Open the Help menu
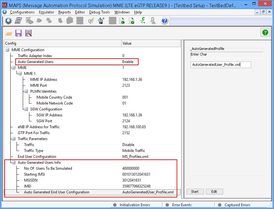This screenshot has height=209, width=274. tap(138, 12)
